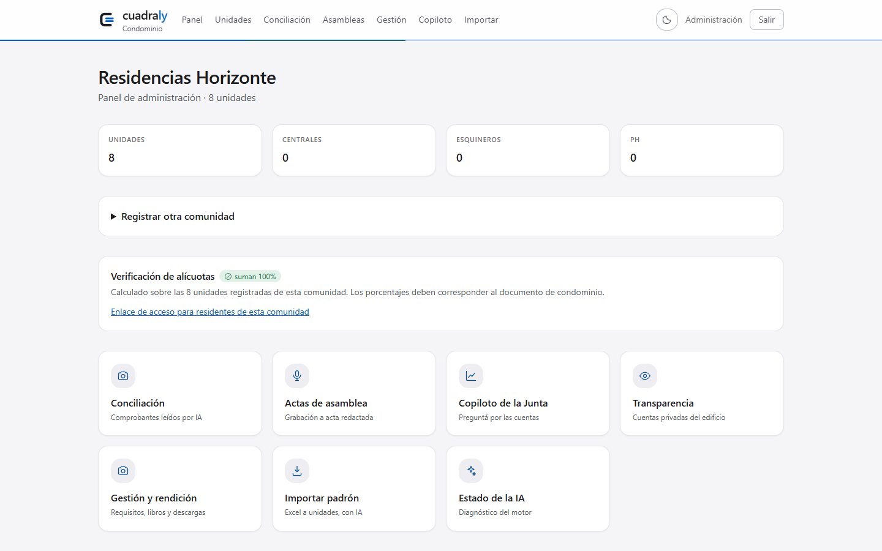Click the microphone icon for Actas de asamblea

coord(297,376)
